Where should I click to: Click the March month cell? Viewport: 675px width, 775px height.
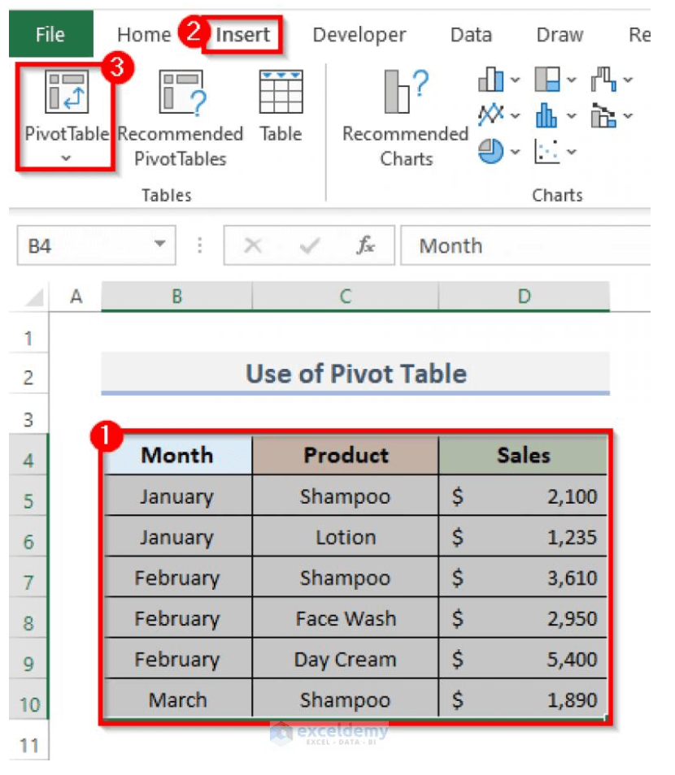[177, 700]
